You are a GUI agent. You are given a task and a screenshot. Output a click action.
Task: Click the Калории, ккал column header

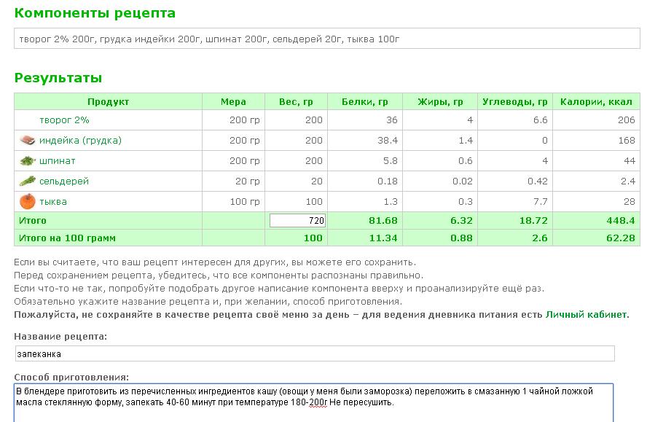pyautogui.click(x=596, y=101)
